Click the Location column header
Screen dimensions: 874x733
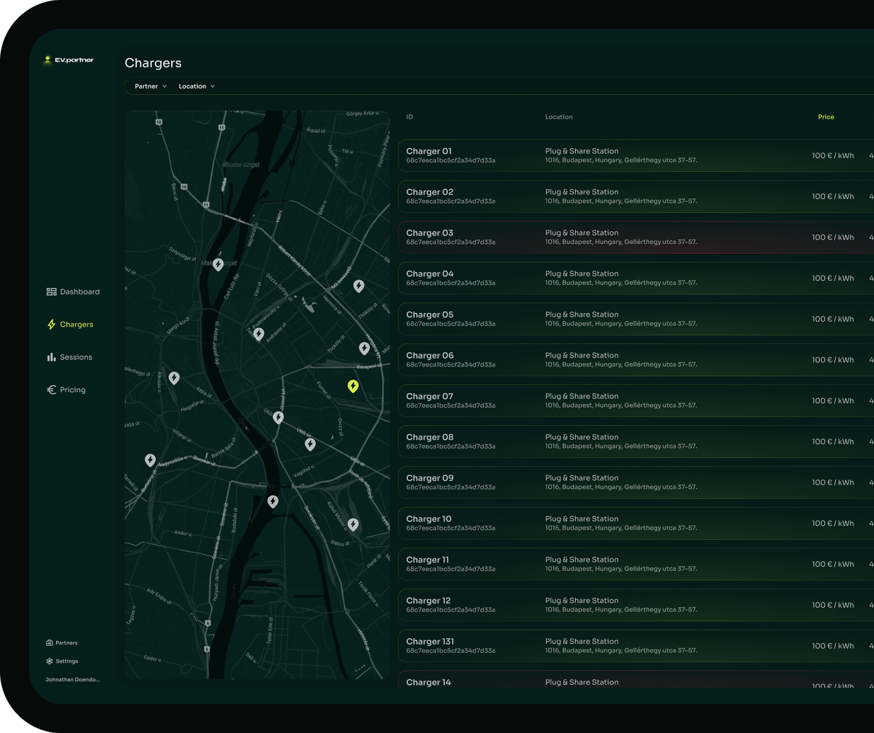(x=558, y=117)
